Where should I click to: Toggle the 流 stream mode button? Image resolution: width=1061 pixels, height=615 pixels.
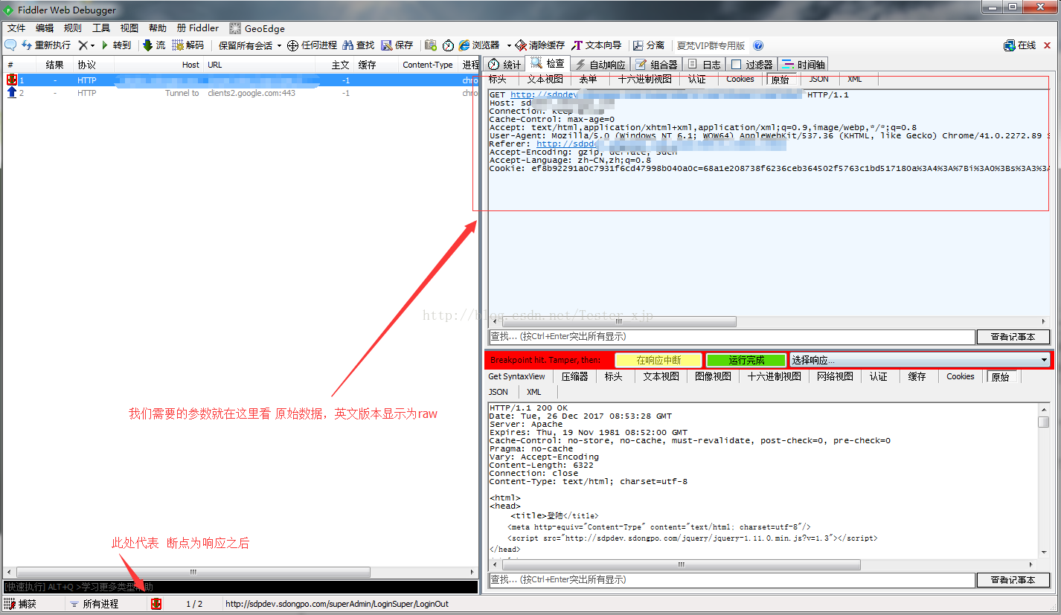pos(154,45)
